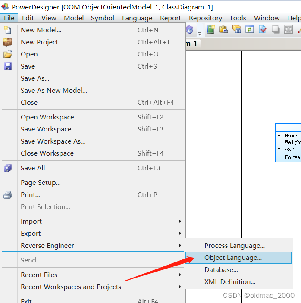The image size is (301, 303).
Task: Open the View menu
Action: click(x=49, y=18)
